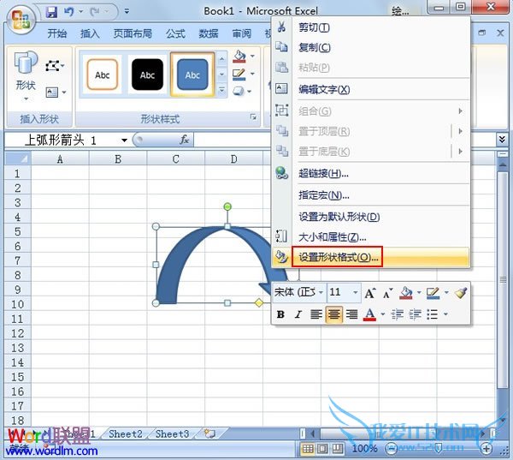Image resolution: width=513 pixels, height=460 pixels.
Task: Click the Select All corner button
Action: [18, 159]
